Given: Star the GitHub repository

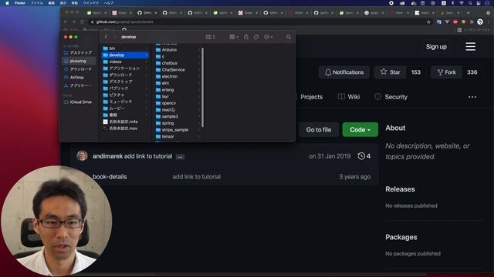Looking at the screenshot, I should pyautogui.click(x=391, y=72).
